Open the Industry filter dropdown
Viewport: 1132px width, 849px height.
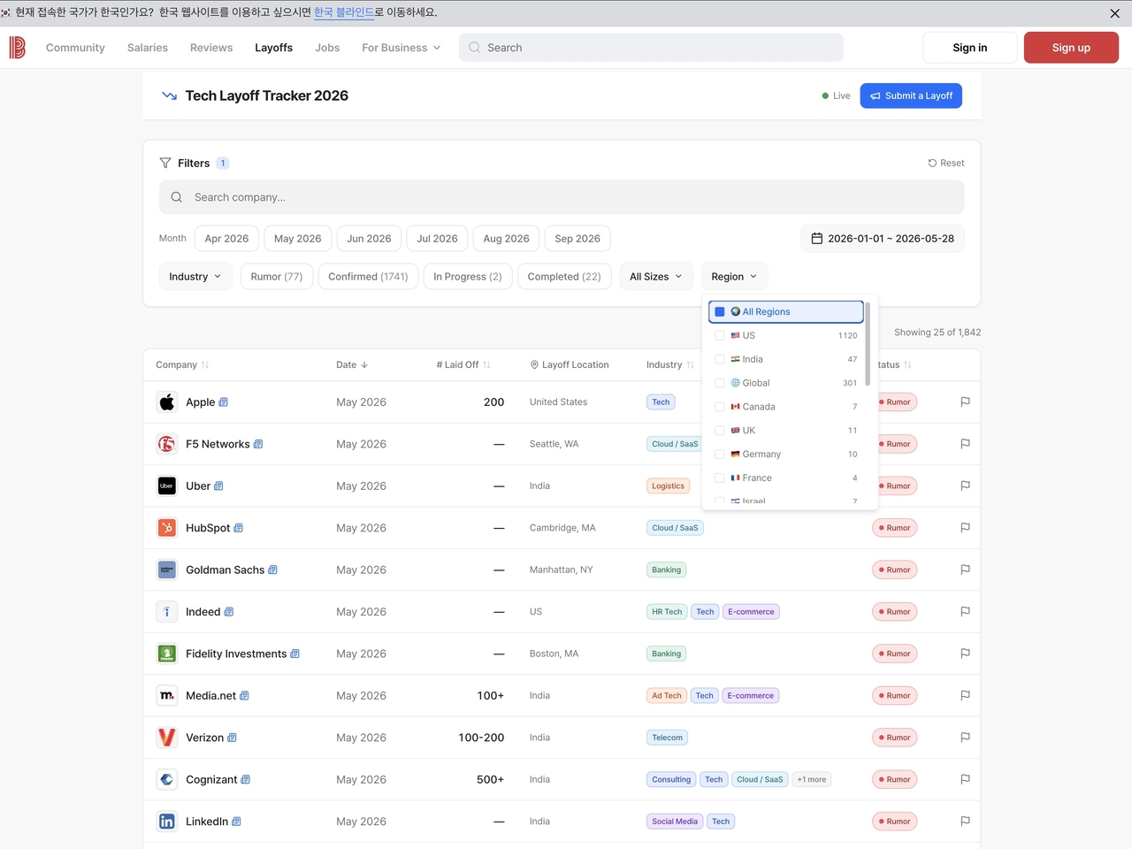(x=195, y=277)
